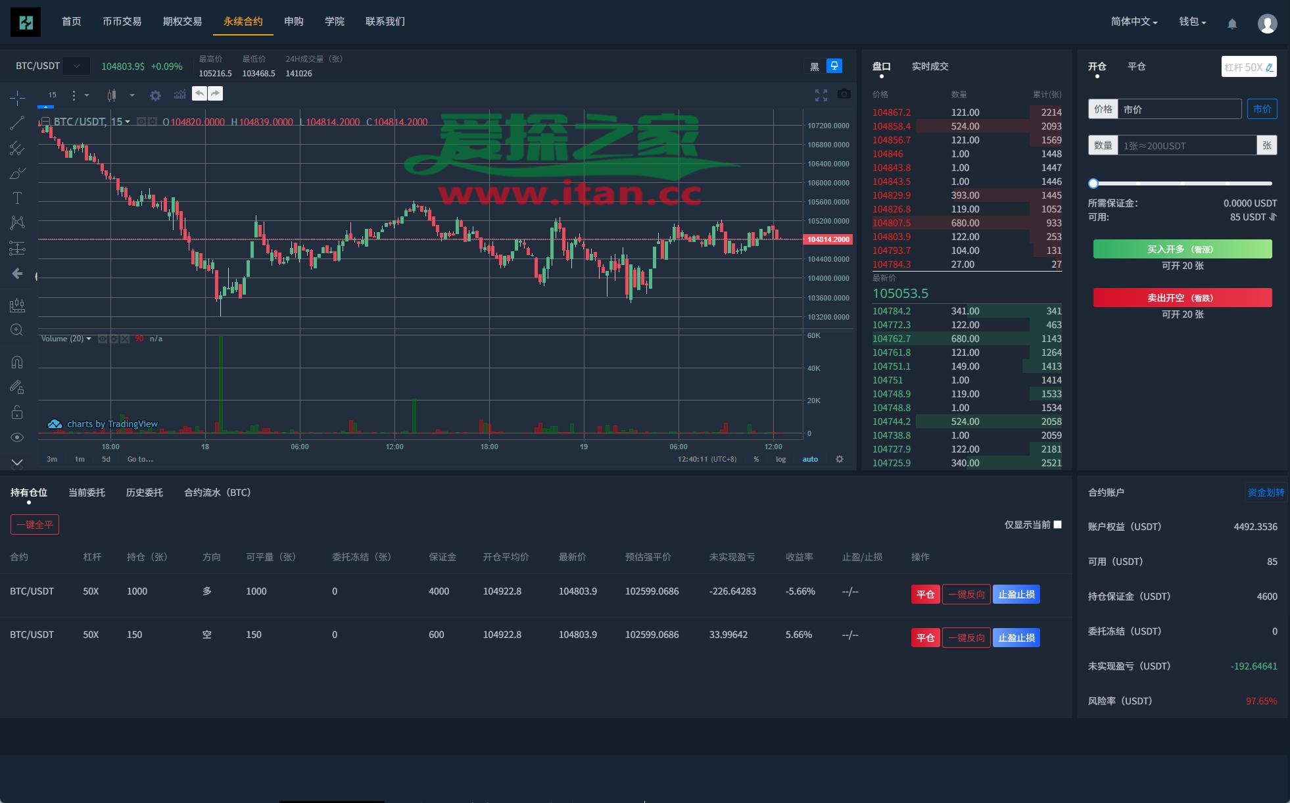Toggle hide all drawings eye icon
The width and height of the screenshot is (1290, 803).
(17, 437)
